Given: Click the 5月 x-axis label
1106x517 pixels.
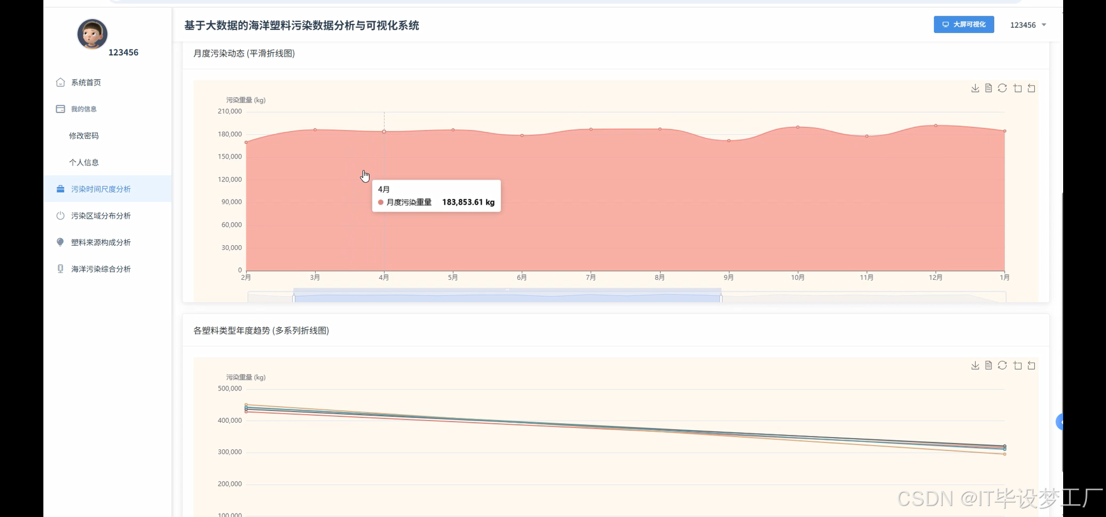Looking at the screenshot, I should [453, 278].
